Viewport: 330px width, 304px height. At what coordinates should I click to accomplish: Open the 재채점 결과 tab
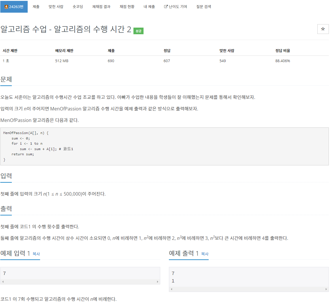coord(101,7)
